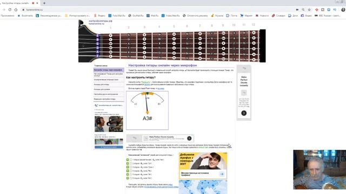Follow the long blue link below string list
The image size is (346, 194).
click(x=161, y=187)
